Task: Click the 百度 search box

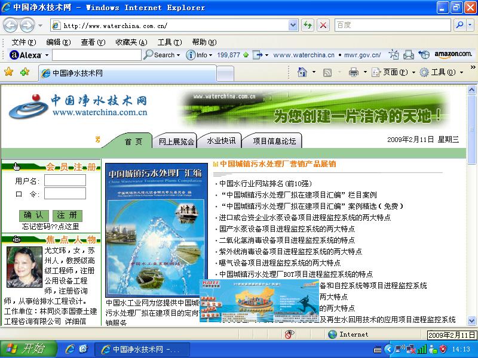Action: click(x=393, y=25)
